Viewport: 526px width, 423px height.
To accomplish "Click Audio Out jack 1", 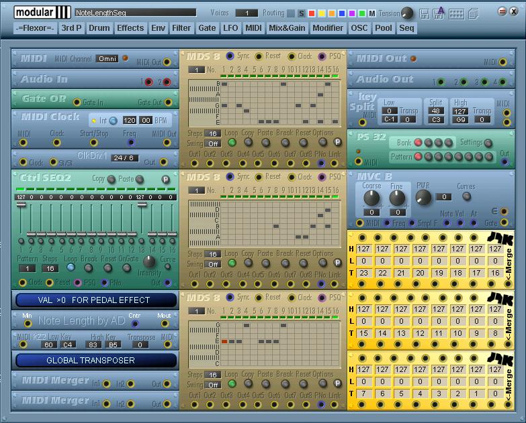I will click(441, 82).
